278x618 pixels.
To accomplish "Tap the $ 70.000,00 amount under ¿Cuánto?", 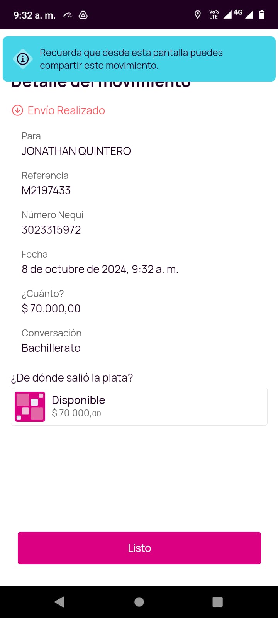I will [x=51, y=309].
